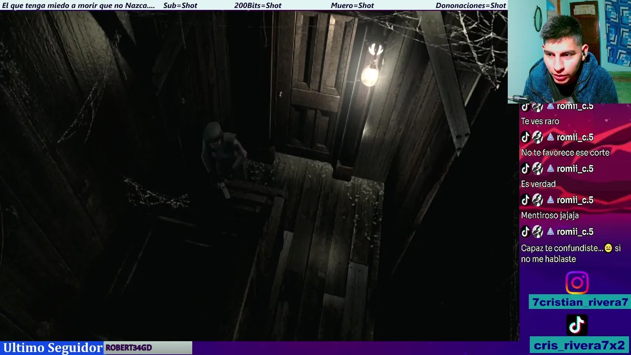
Task: Click the 'No te favorece ese corte' message
Action: (x=565, y=153)
